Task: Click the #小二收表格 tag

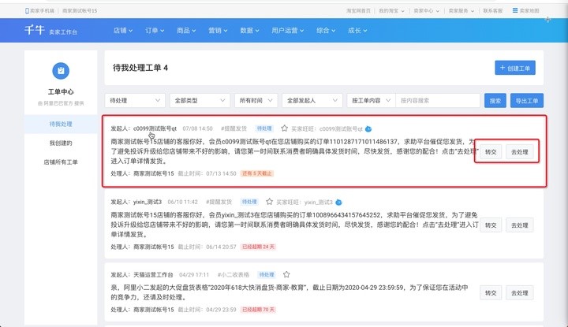Action: click(x=234, y=274)
